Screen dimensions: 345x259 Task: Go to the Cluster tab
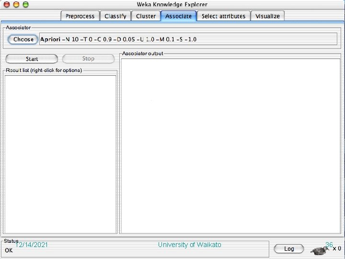click(x=146, y=16)
